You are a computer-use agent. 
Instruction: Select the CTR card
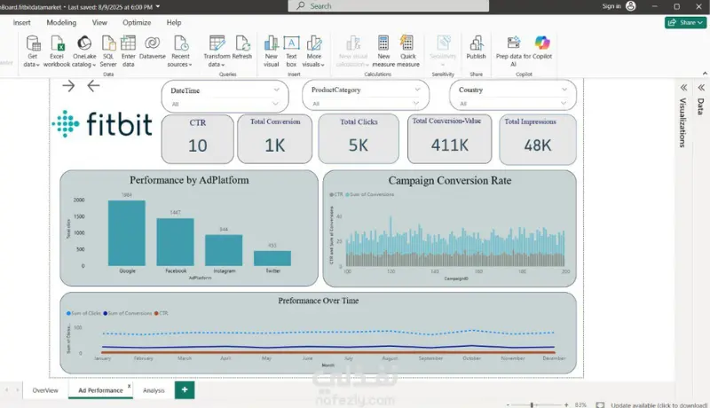point(198,139)
